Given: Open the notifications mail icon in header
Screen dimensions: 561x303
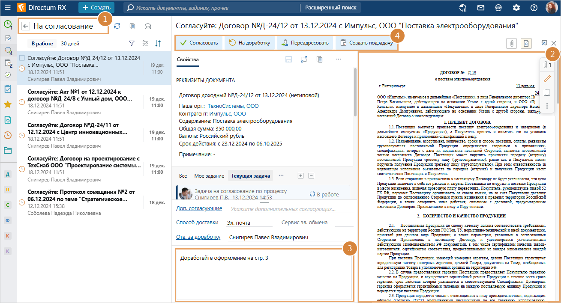Looking at the screenshot, I should pos(481,8).
